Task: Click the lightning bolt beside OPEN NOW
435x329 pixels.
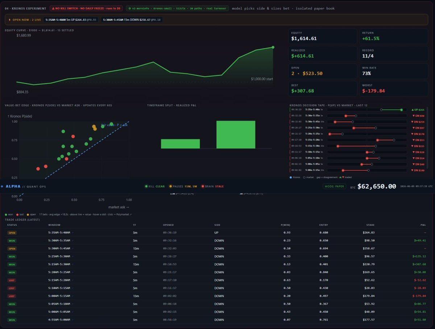Action: 9,20
